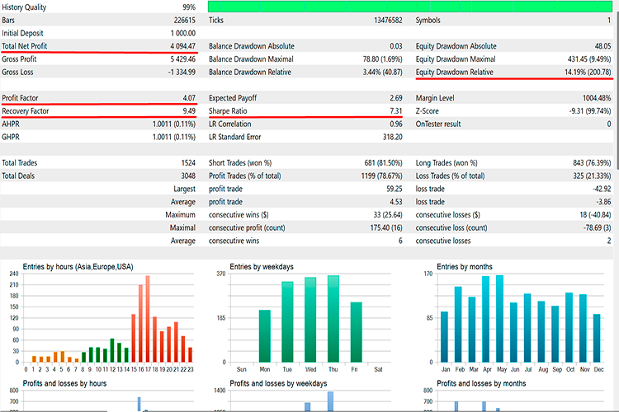
Task: Select the Margin Level value 1004.48%
Action: coord(597,98)
